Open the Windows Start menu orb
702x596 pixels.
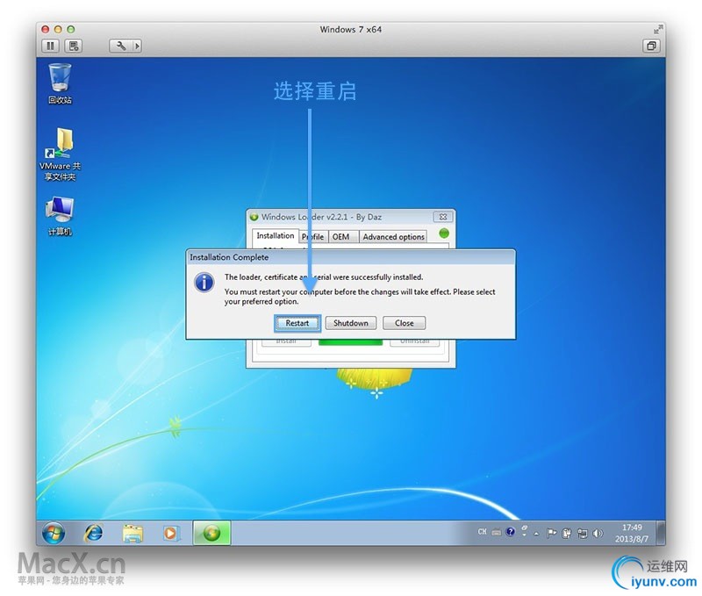point(54,534)
